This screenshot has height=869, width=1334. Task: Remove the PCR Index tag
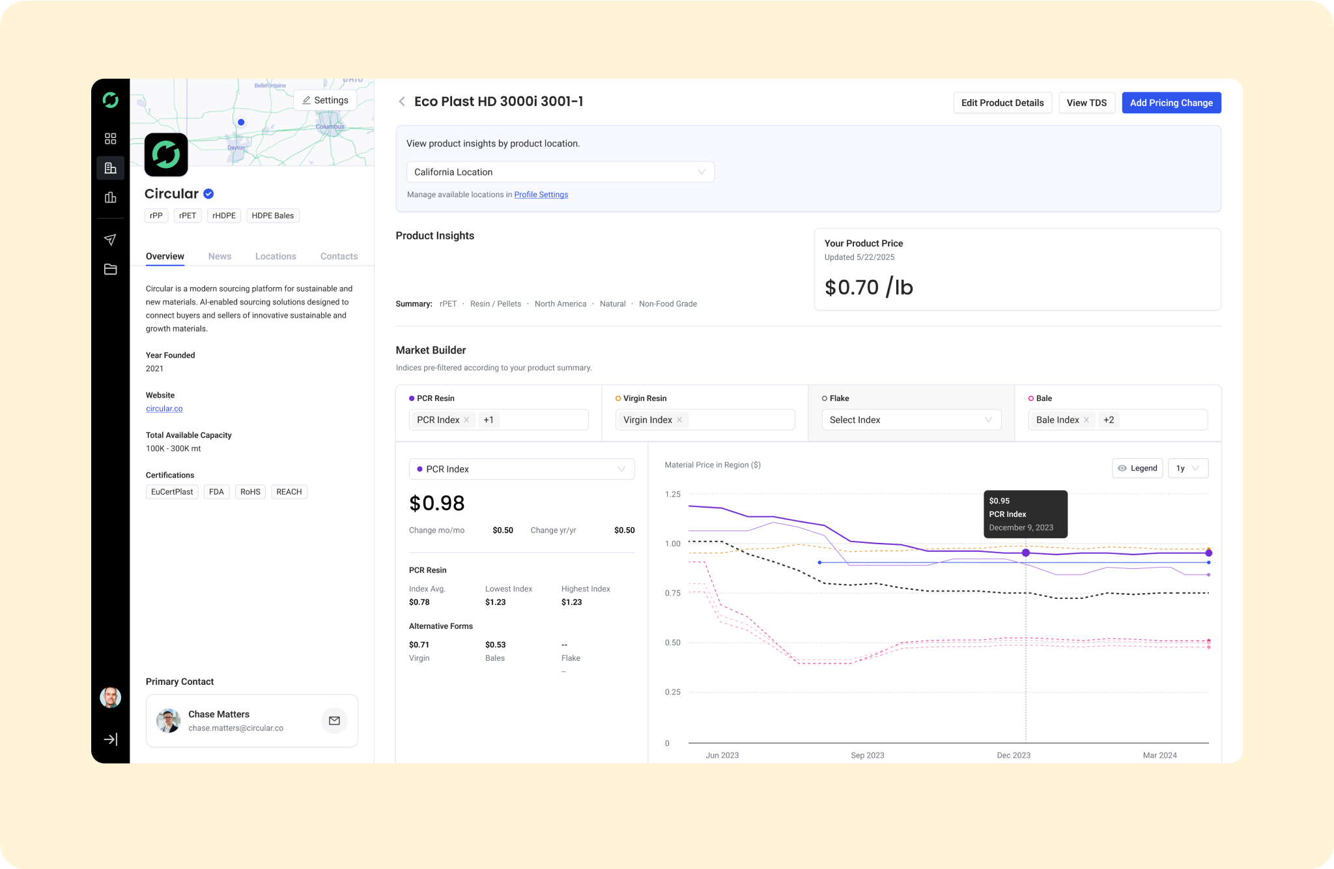(466, 420)
